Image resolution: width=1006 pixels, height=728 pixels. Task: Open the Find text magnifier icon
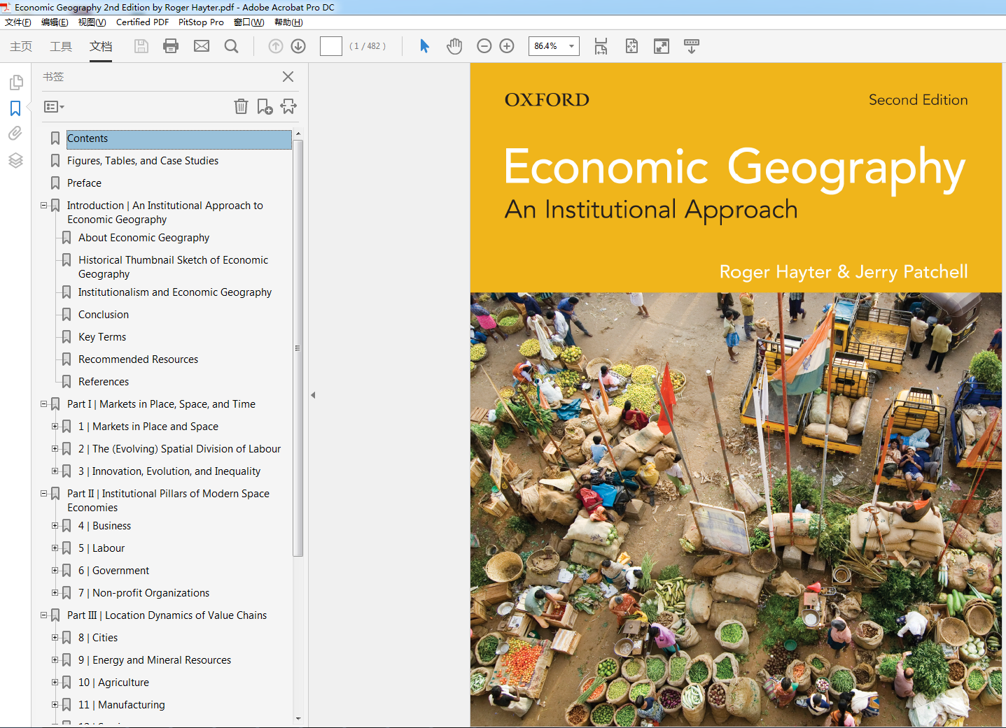pos(231,46)
